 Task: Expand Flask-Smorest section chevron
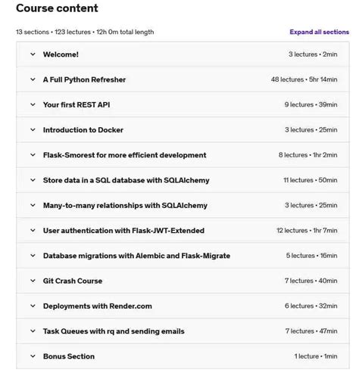tap(33, 155)
